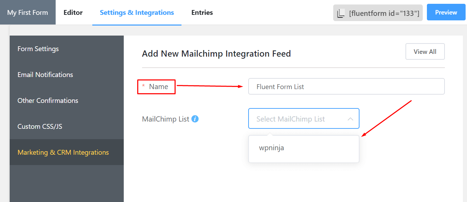Click the MailChimp List info tooltip icon

click(x=195, y=119)
